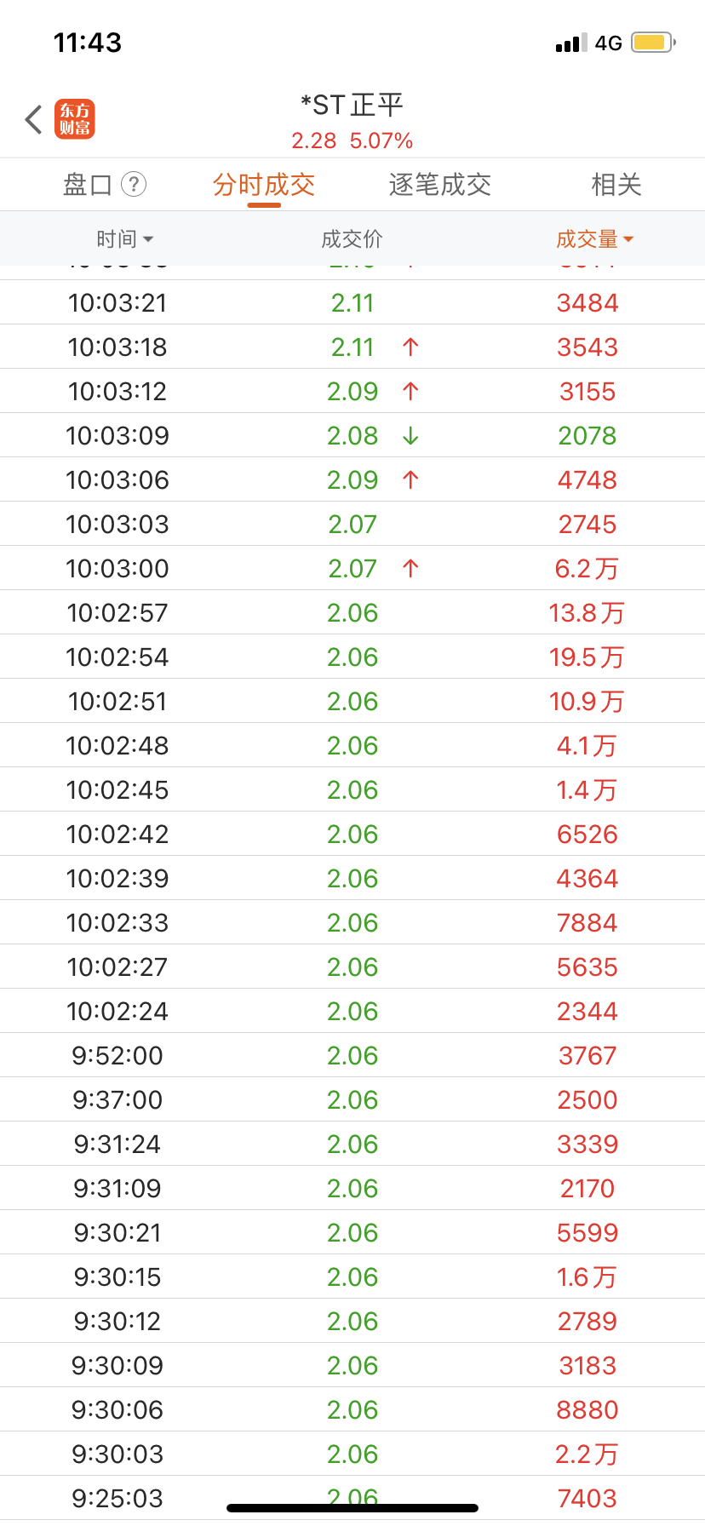The height and width of the screenshot is (1526, 705).
Task: Open the 相关 tab
Action: (x=616, y=185)
